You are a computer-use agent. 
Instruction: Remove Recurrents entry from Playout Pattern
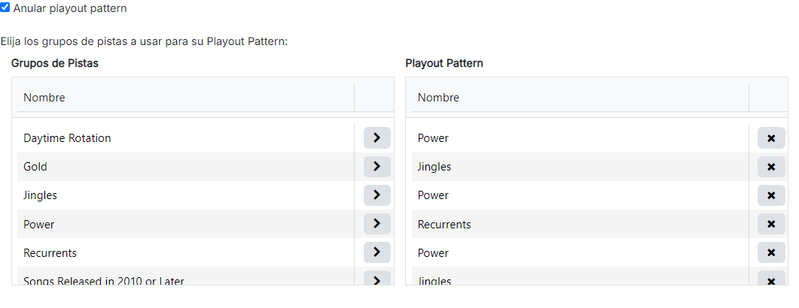click(x=771, y=224)
